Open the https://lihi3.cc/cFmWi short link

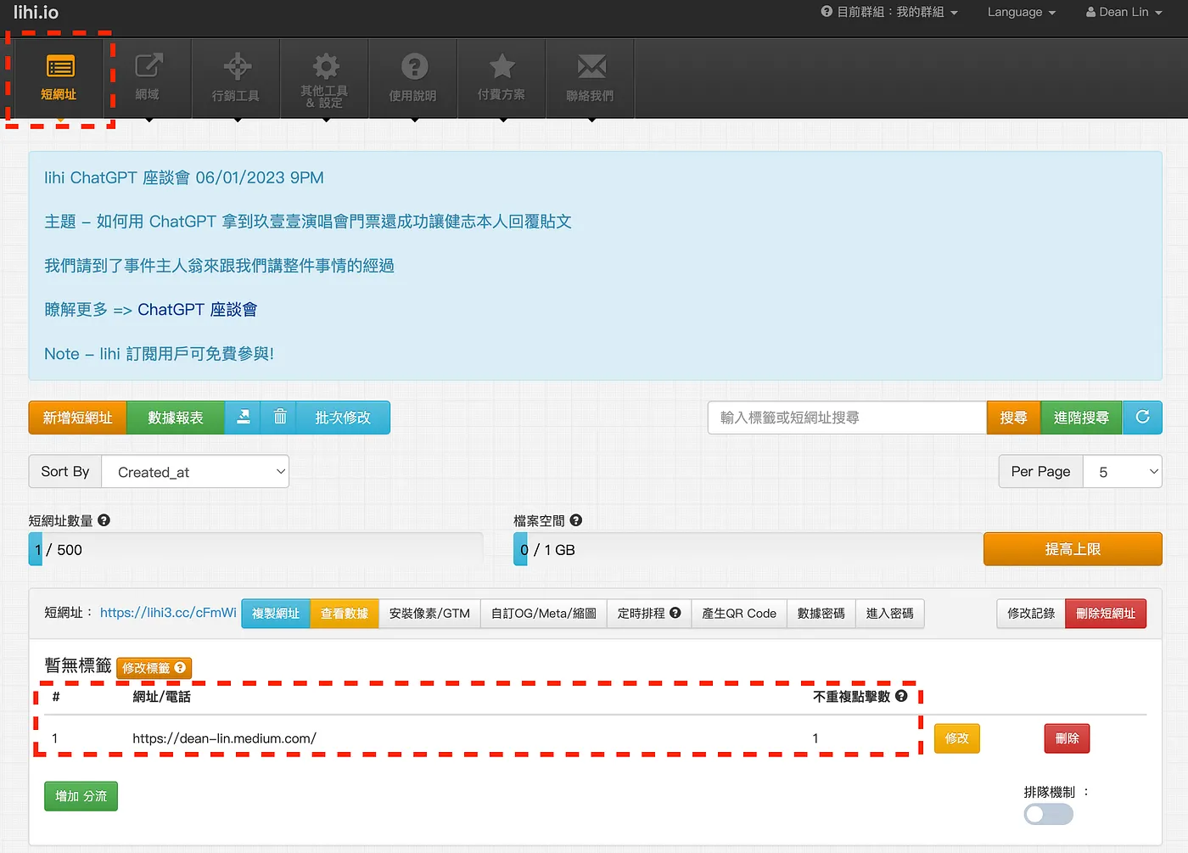click(168, 613)
